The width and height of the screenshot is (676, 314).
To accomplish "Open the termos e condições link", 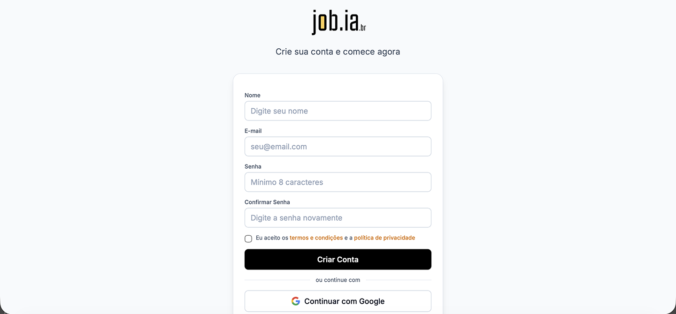I will (x=316, y=238).
